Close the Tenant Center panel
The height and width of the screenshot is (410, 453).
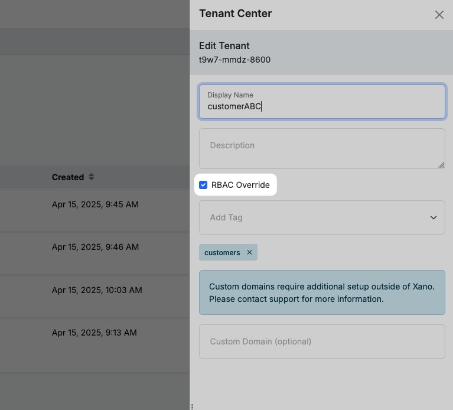click(439, 15)
